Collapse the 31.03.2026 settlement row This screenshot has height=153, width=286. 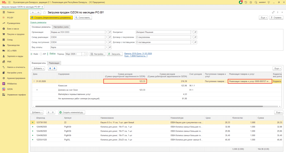pyautogui.click(x=34, y=81)
